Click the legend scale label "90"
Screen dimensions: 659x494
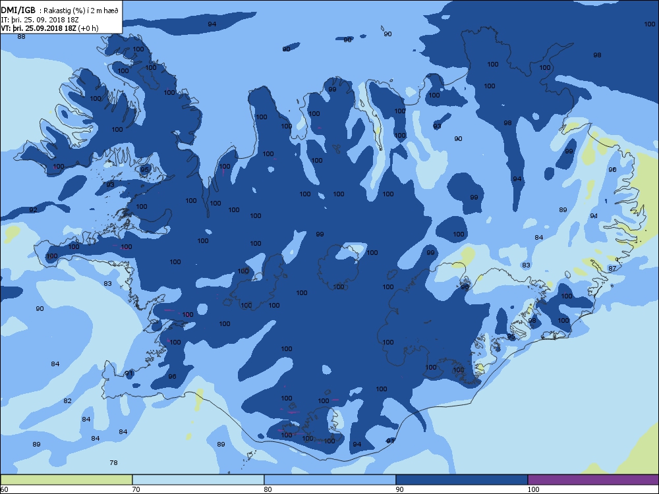point(399,489)
